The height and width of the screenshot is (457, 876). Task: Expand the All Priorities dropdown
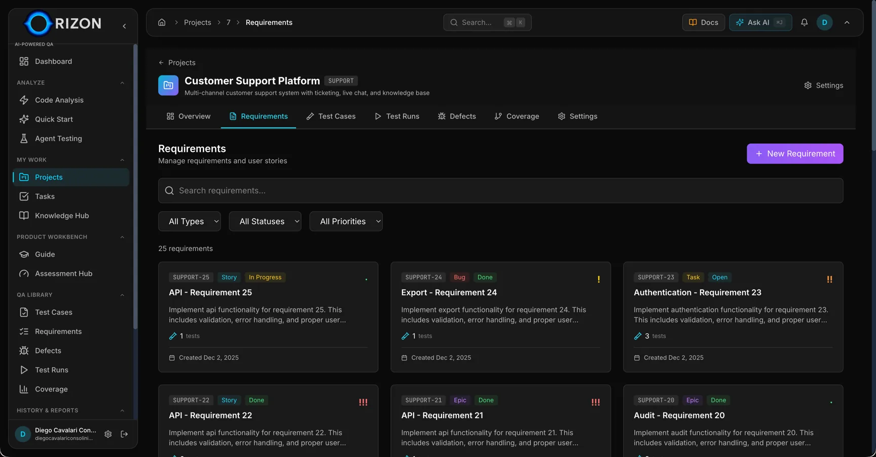pos(346,221)
